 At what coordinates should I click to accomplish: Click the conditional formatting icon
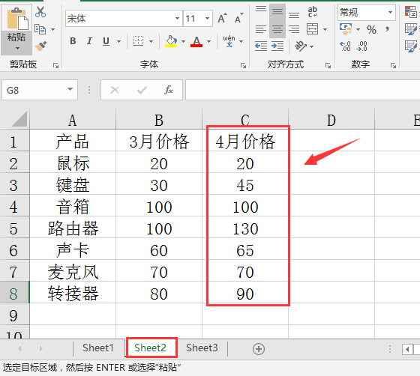coord(411,12)
